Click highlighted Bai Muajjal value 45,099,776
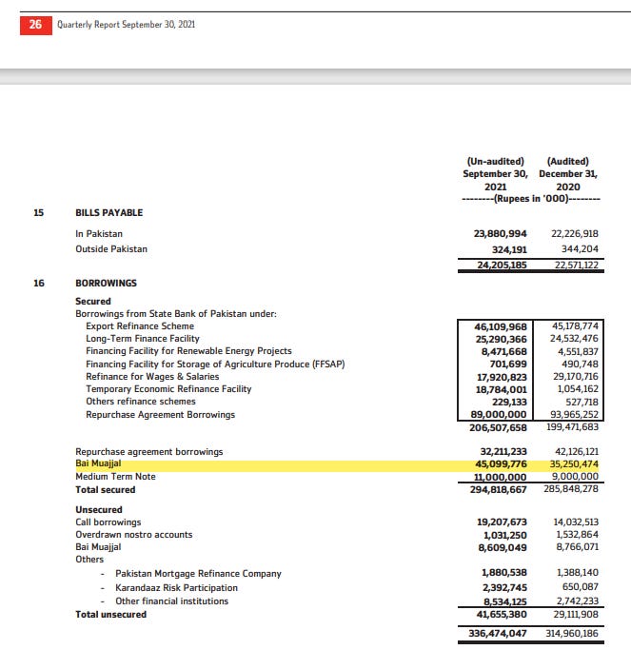The height and width of the screenshot is (650, 631). (x=501, y=464)
